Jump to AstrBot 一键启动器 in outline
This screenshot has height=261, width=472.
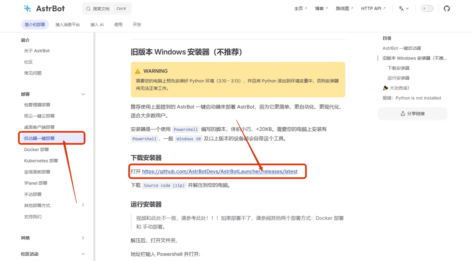402,48
